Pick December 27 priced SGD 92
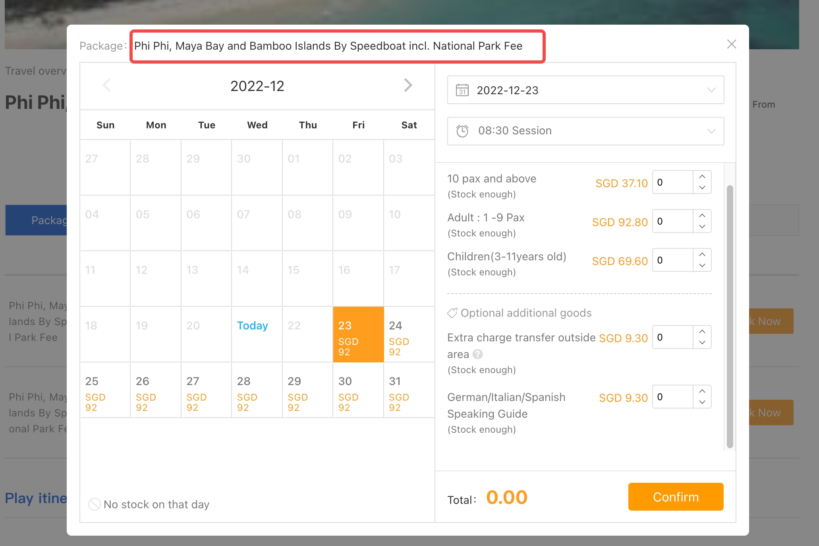 206,390
